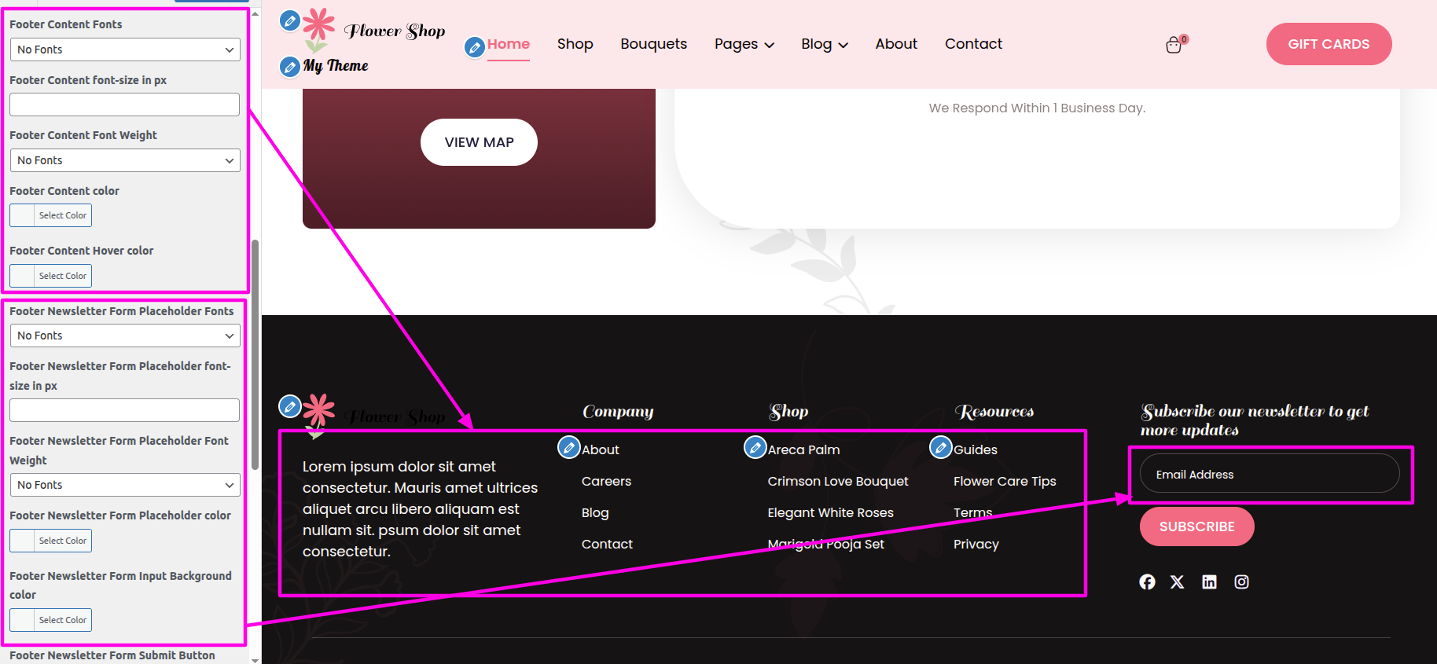Click the VIEW MAP button
The image size is (1437, 664).
[479, 142]
